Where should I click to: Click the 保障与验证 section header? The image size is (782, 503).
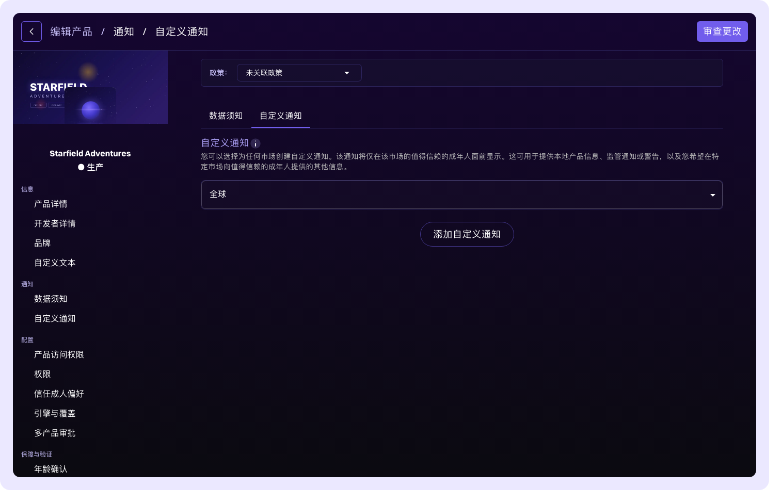click(37, 455)
